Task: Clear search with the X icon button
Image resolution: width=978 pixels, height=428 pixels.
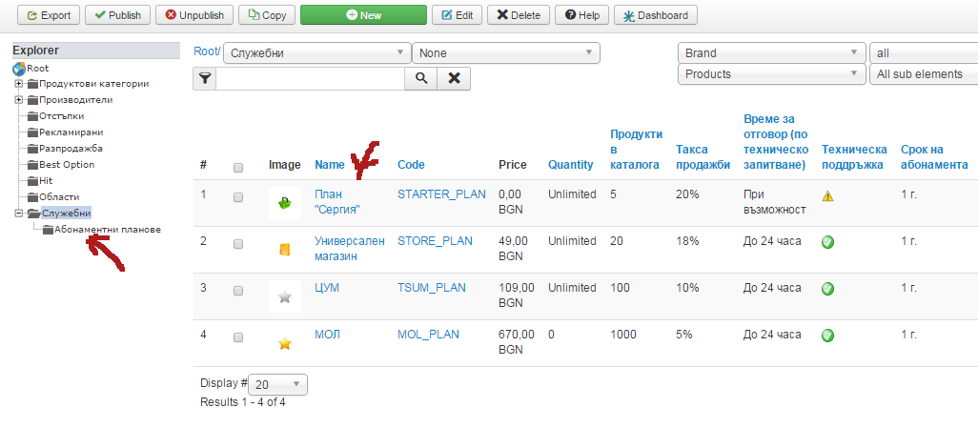Action: click(x=455, y=79)
